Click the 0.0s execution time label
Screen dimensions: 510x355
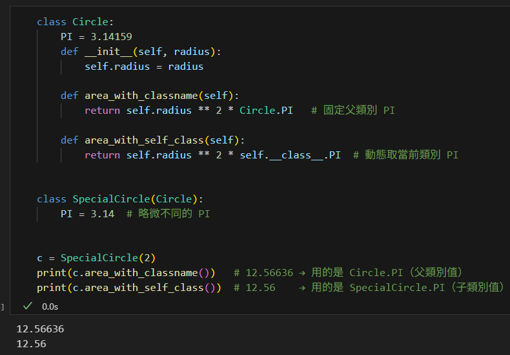click(x=50, y=307)
